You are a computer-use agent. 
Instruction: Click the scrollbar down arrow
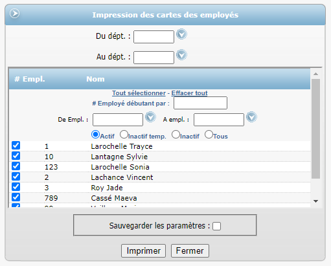coord(315,201)
